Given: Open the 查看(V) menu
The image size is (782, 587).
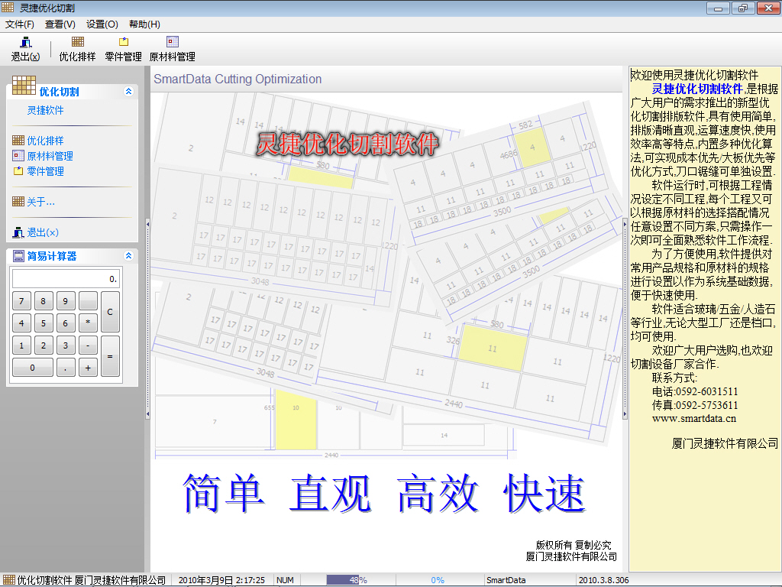Looking at the screenshot, I should (60, 24).
